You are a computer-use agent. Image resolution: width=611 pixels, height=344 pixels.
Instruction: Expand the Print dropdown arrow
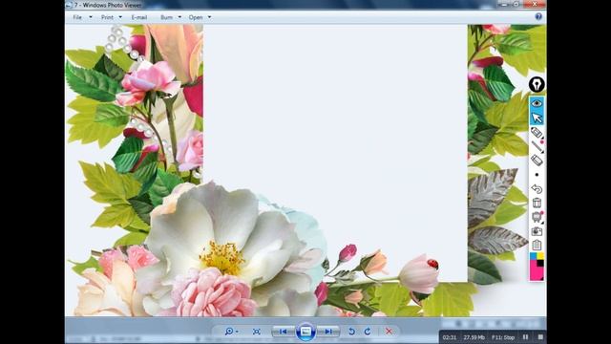[120, 17]
